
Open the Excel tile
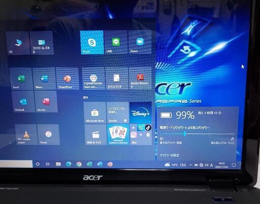tap(21, 79)
